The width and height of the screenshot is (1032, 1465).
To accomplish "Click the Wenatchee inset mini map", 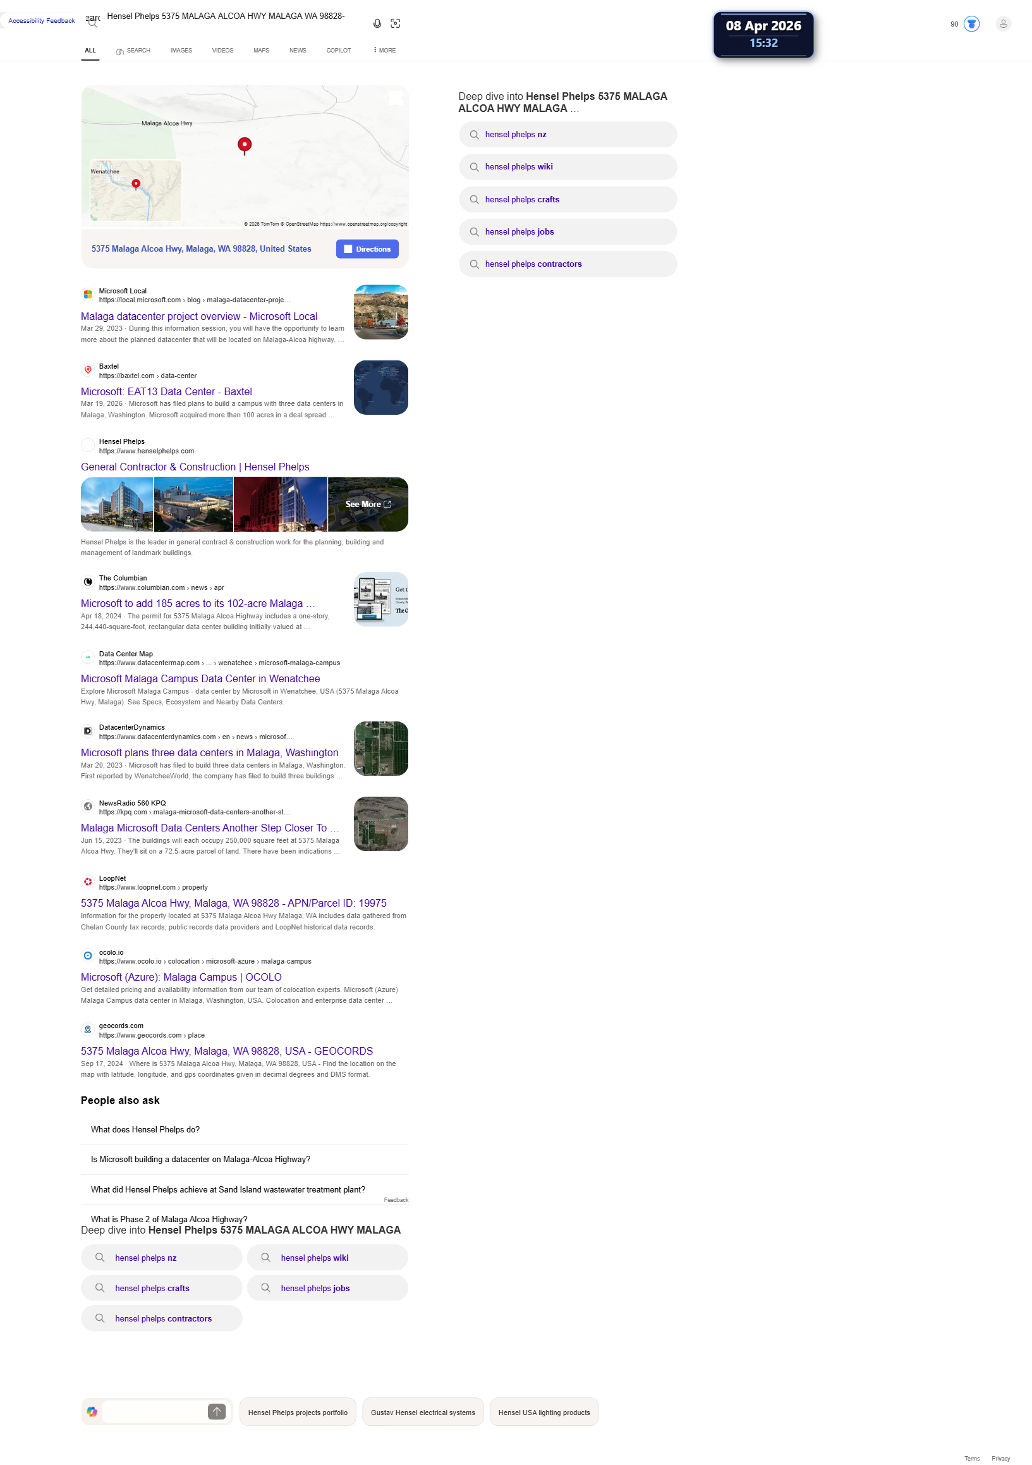I will tap(136, 190).
